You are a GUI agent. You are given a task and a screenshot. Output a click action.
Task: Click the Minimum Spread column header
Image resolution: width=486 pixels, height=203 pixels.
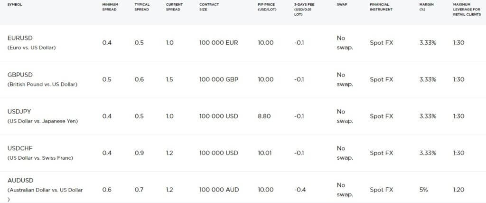pos(110,7)
